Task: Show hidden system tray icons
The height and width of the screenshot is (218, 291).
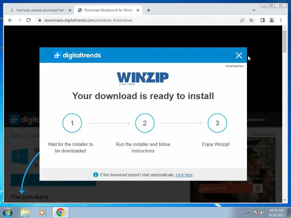Action: [242, 213]
